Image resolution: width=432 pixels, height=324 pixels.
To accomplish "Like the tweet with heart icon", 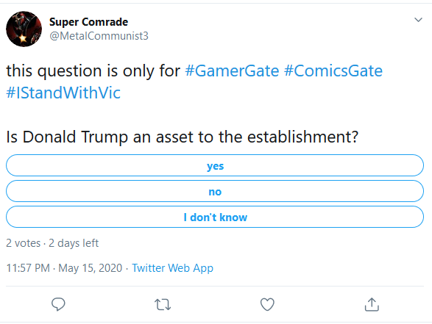I will (267, 304).
